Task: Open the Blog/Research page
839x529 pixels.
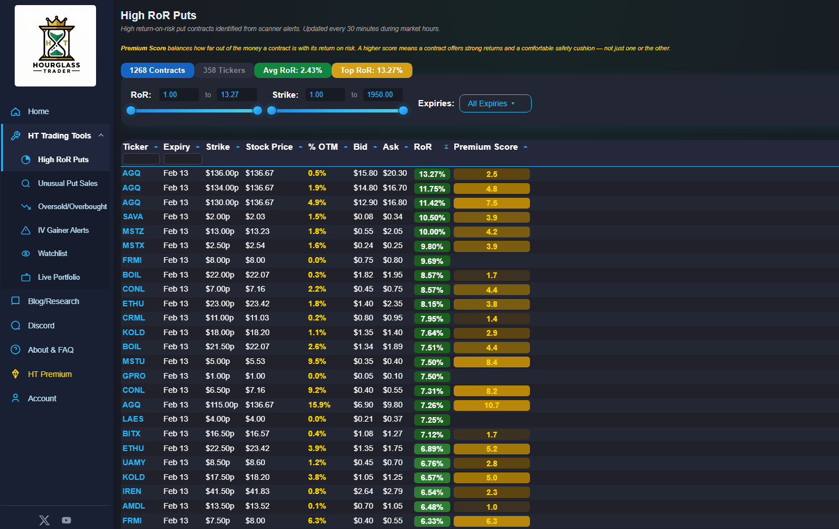Action: (53, 301)
